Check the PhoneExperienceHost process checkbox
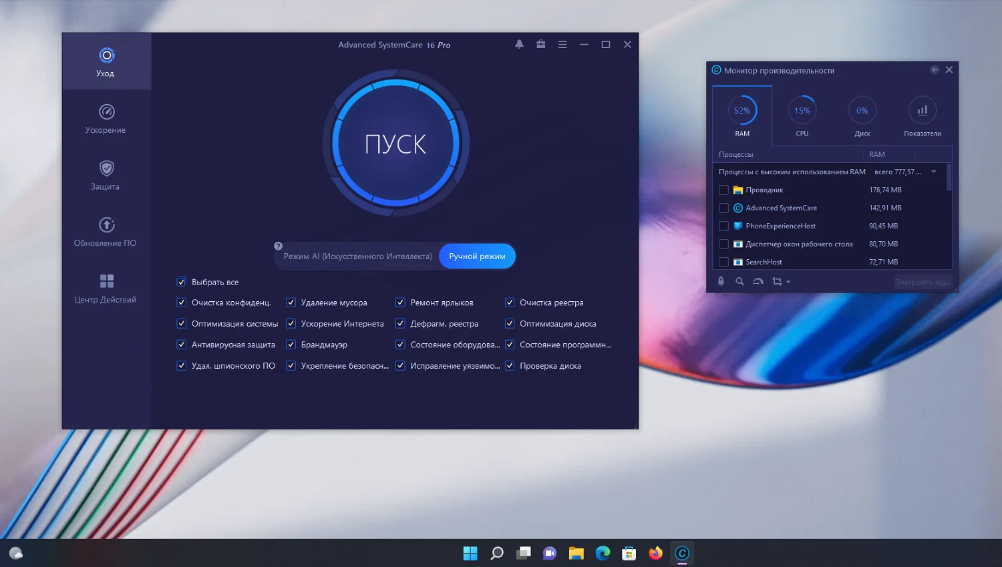This screenshot has width=1002, height=567. (723, 226)
